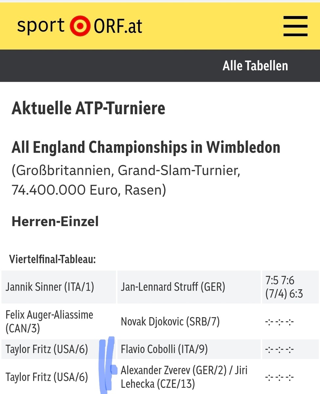Click the Viertelfinal-Tableau label

[x=53, y=259]
